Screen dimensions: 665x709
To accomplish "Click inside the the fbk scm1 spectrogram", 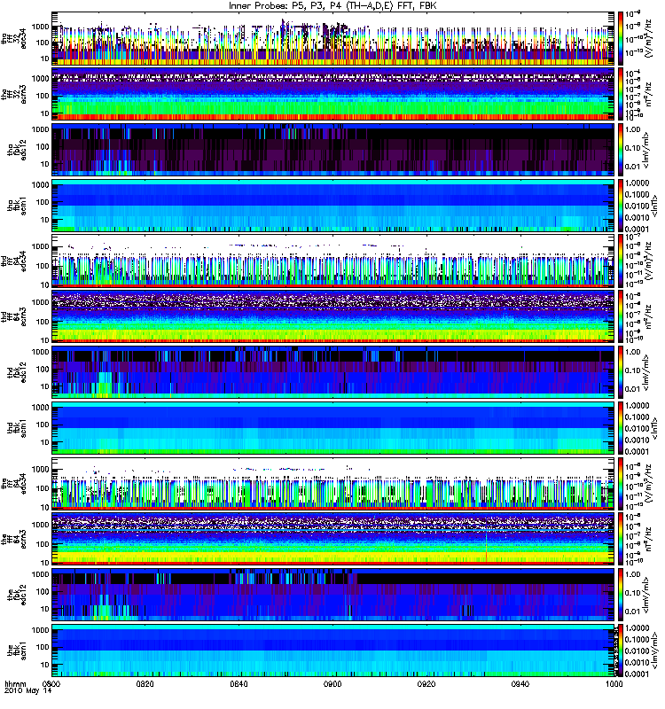I will click(332, 651).
